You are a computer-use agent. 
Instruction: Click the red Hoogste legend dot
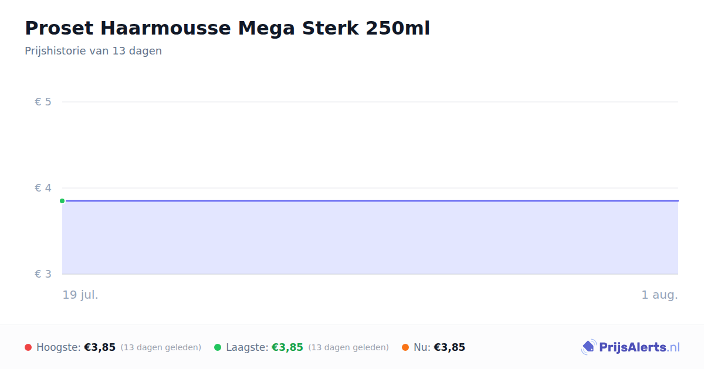point(28,347)
